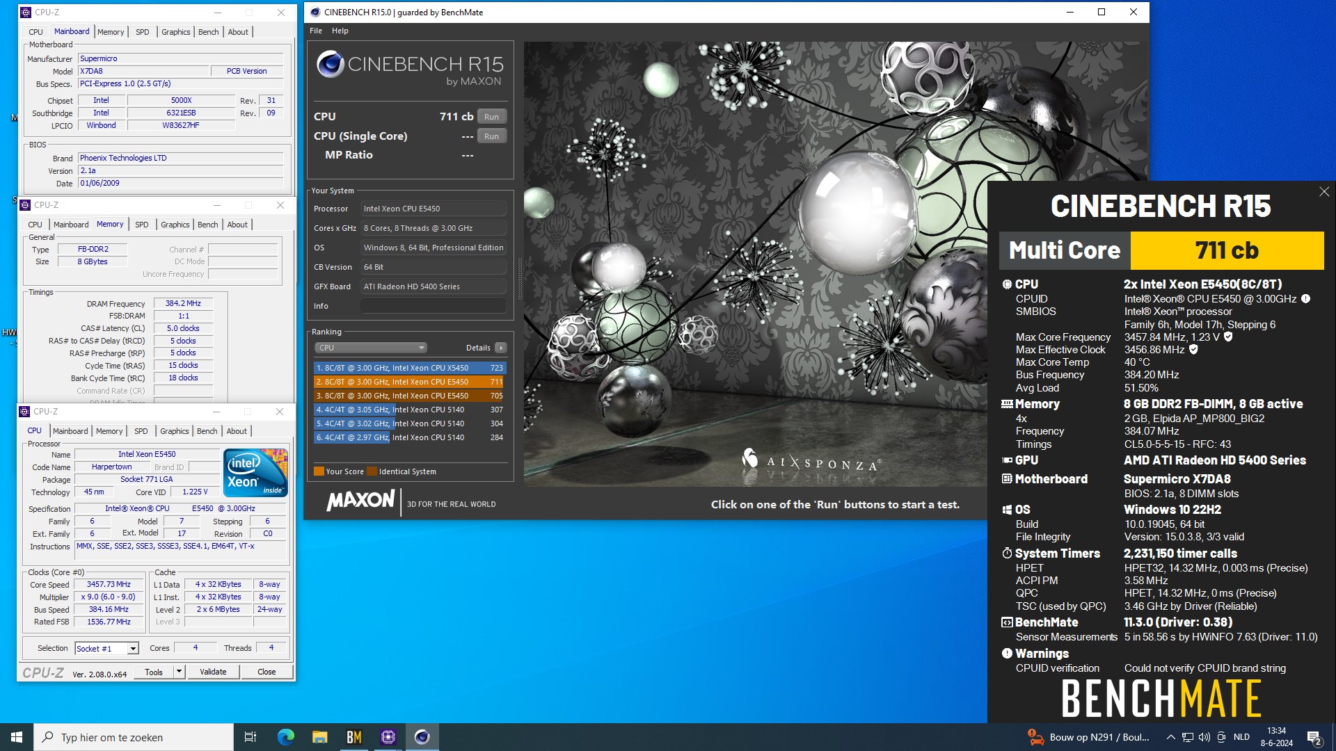The width and height of the screenshot is (1336, 751).
Task: Click the Memory module icon in BenchMate panel
Action: click(x=1007, y=404)
